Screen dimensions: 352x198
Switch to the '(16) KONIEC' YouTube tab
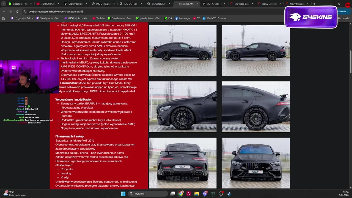click(x=48, y=4)
